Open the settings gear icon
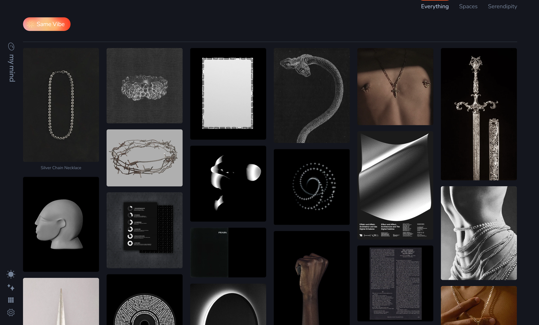539x325 pixels. (x=11, y=313)
